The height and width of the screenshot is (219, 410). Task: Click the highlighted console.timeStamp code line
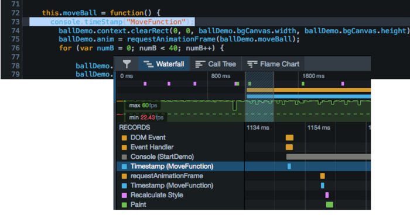(112, 22)
